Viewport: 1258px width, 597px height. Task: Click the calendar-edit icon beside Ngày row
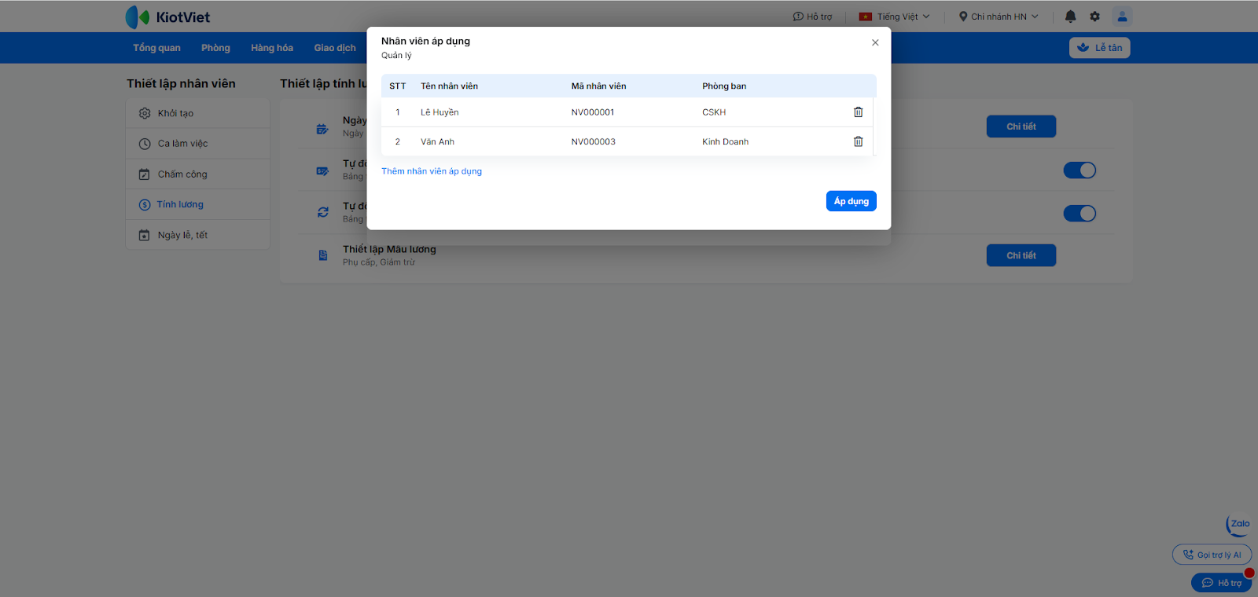tap(322, 129)
